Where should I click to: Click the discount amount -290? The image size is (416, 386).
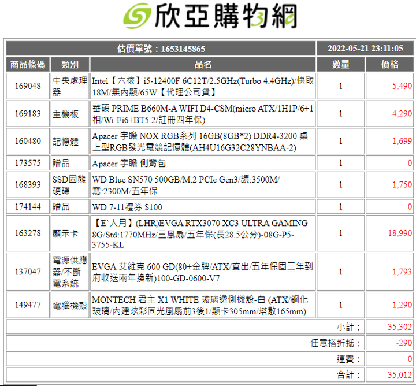(x=404, y=343)
